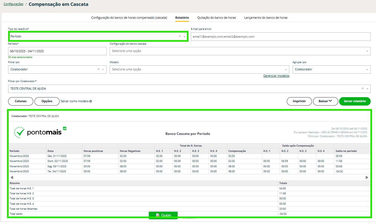The image size is (376, 222).
Task: Remove TESTE CENTRAL DE AJUDA collaborator selection
Action: pos(363,89)
